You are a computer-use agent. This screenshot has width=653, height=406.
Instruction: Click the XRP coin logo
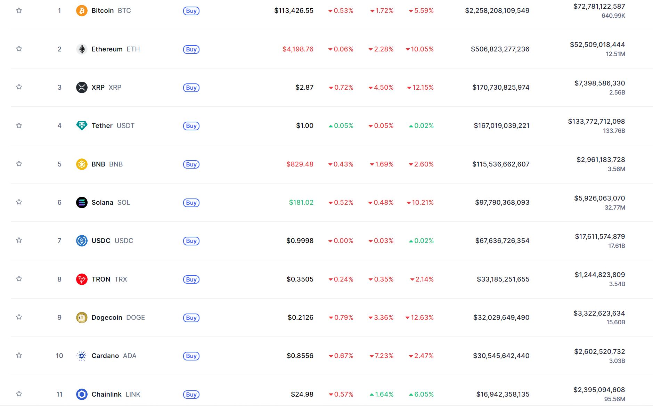[x=82, y=87]
